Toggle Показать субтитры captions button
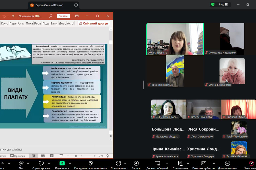 [203, 163]
